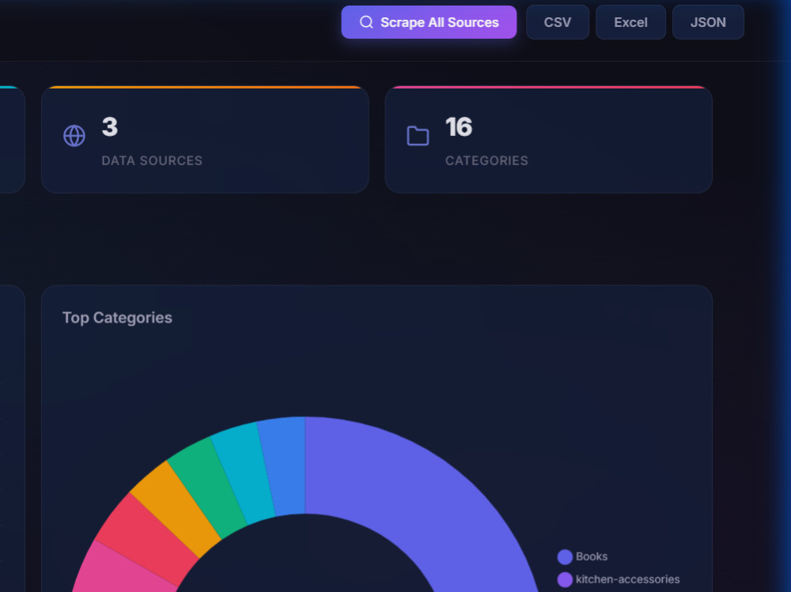791x592 pixels.
Task: Click the Books legend color dot
Action: [x=565, y=556]
